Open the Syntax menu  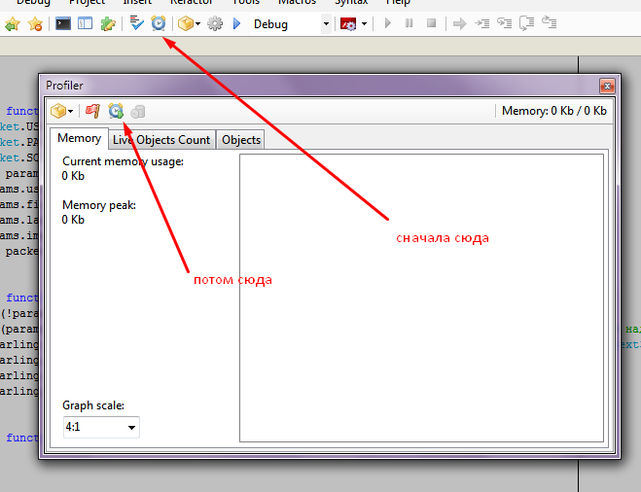[351, 2]
